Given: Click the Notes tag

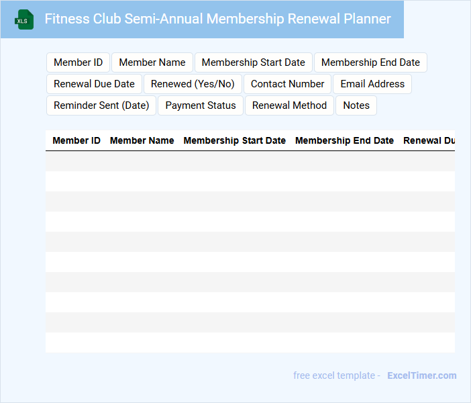Looking at the screenshot, I should [x=356, y=105].
